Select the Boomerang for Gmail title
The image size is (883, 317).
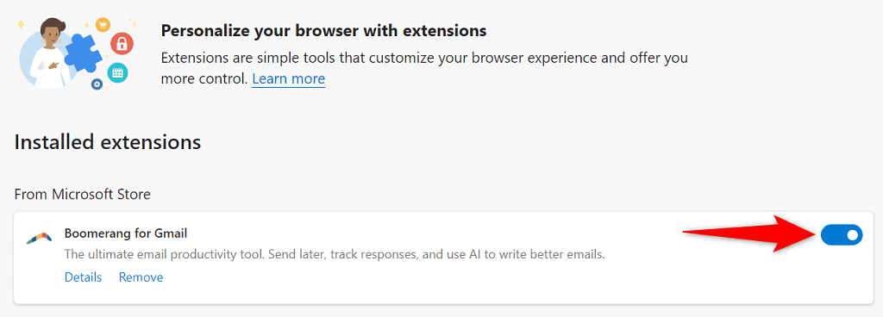coord(126,233)
